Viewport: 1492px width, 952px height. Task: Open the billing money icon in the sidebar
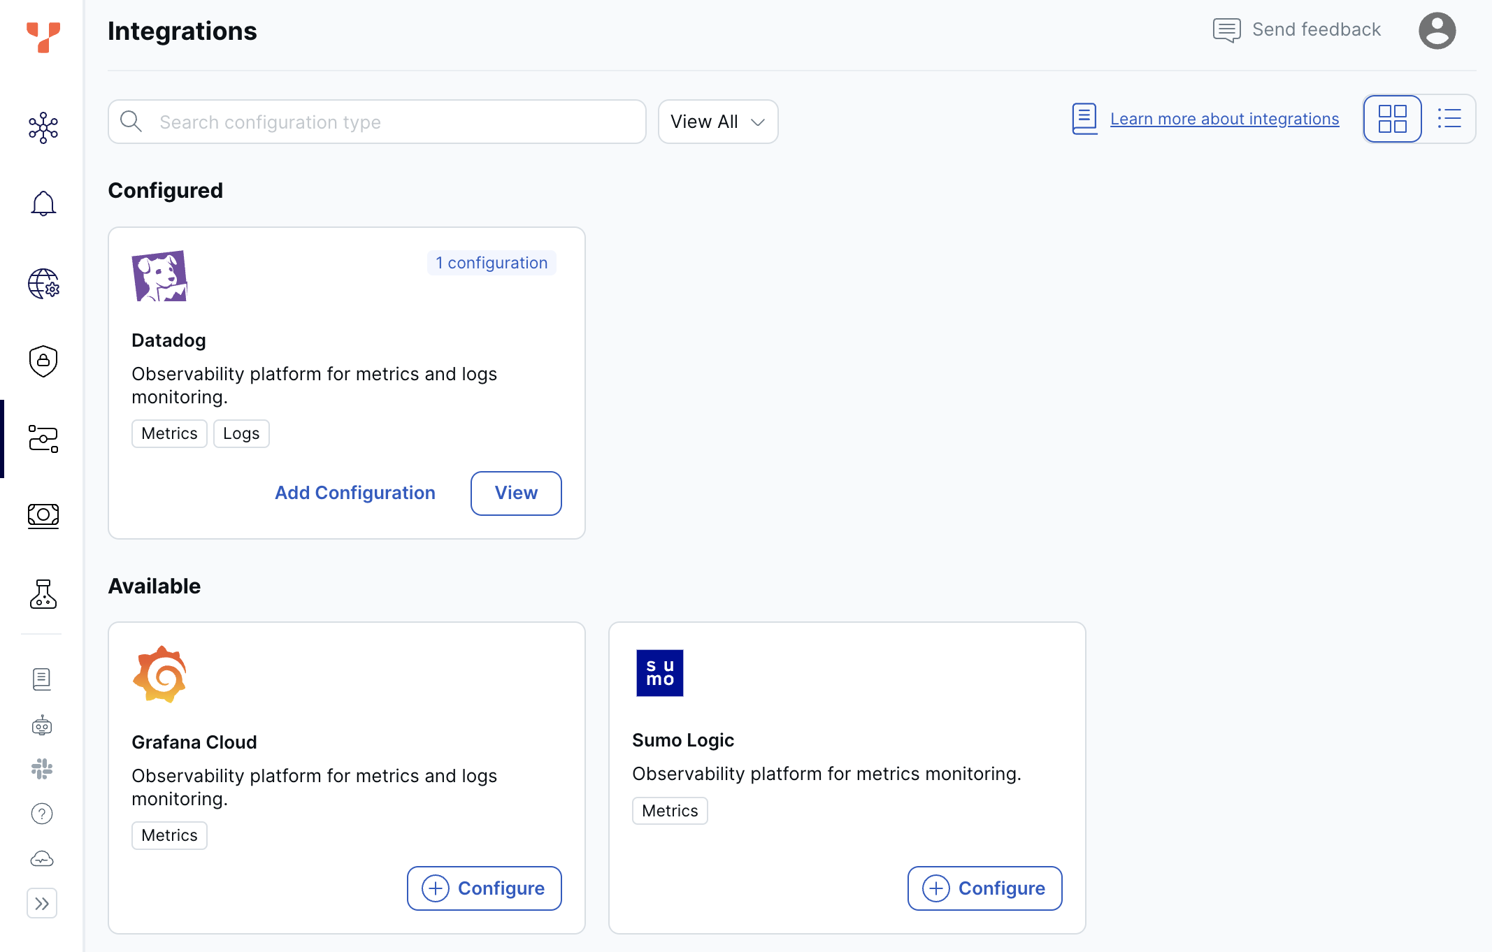pos(43,516)
